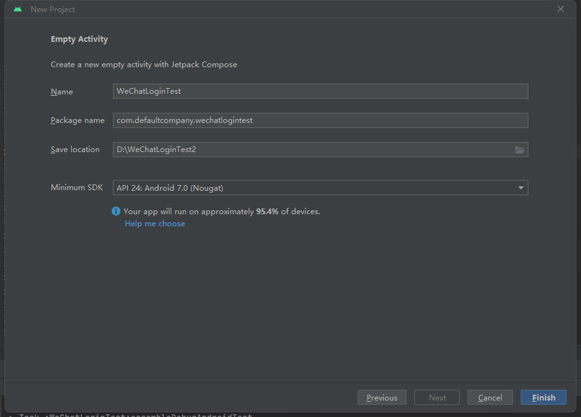Select the Save location path field

coord(311,150)
